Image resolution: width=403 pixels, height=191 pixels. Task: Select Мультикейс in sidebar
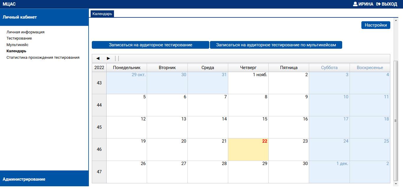(x=17, y=45)
